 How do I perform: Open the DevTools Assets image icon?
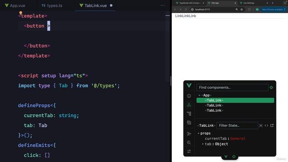[x=189, y=122]
